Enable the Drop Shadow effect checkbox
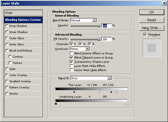 [x=7, y=26]
